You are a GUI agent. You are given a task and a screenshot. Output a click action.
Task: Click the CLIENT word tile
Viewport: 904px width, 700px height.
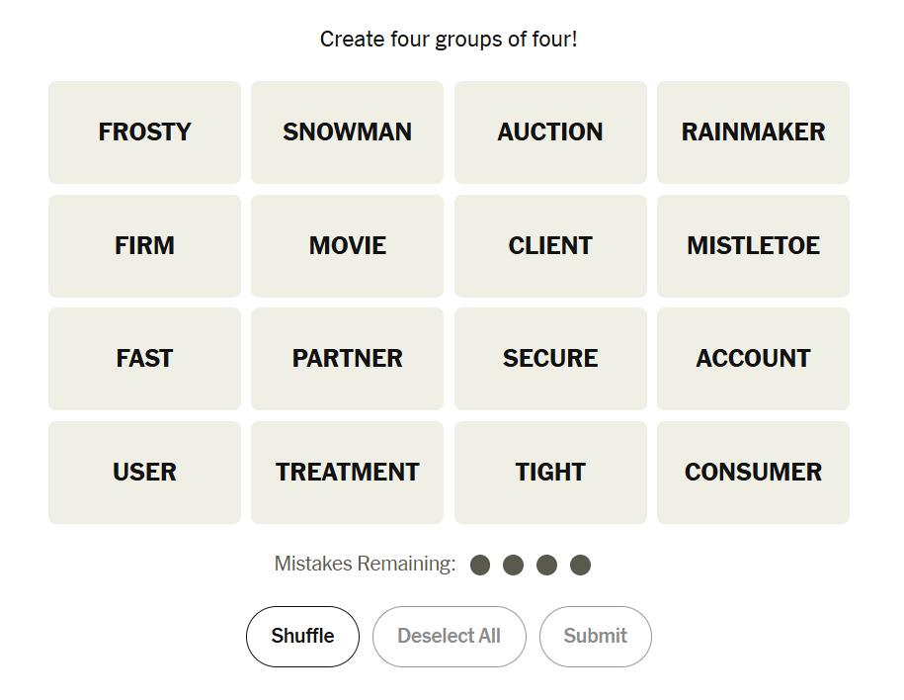point(550,246)
